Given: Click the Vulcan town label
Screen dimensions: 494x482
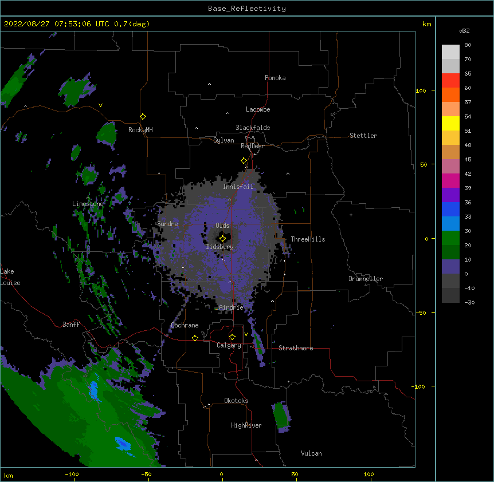Looking at the screenshot, I should [311, 453].
